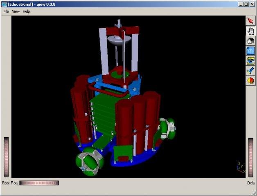This screenshot has width=257, height=196.
Task: Open the Help menu
Action: (26, 11)
